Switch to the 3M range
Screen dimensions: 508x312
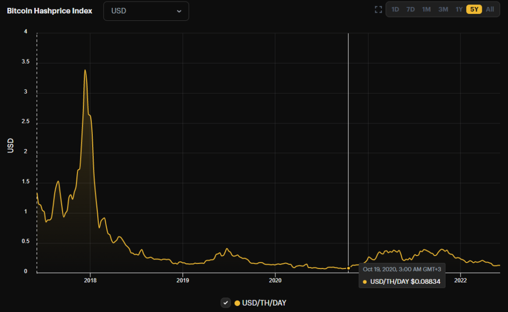[x=443, y=9]
